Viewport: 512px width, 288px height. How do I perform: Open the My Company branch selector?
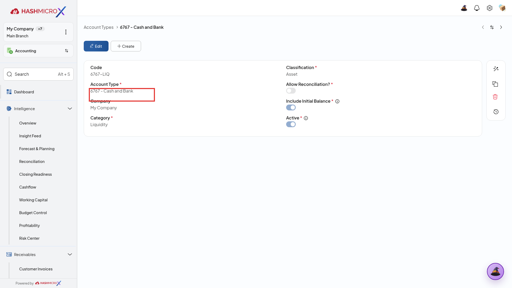(38, 32)
